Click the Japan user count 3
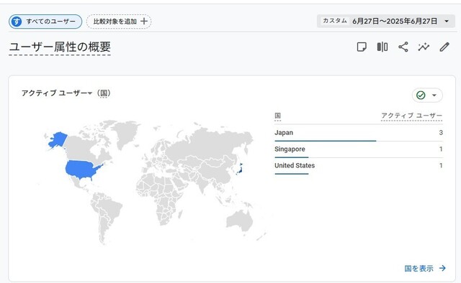This screenshot has width=461, height=283. pos(441,133)
